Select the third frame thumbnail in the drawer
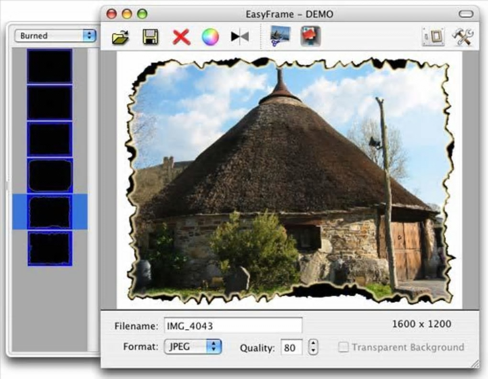The height and width of the screenshot is (379, 488). pyautogui.click(x=50, y=139)
